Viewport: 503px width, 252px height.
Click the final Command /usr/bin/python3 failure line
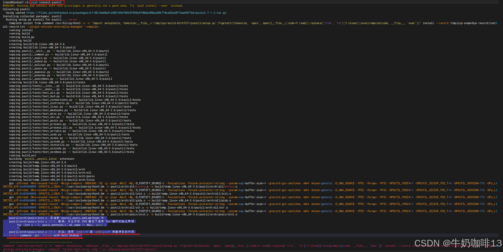click(101, 246)
